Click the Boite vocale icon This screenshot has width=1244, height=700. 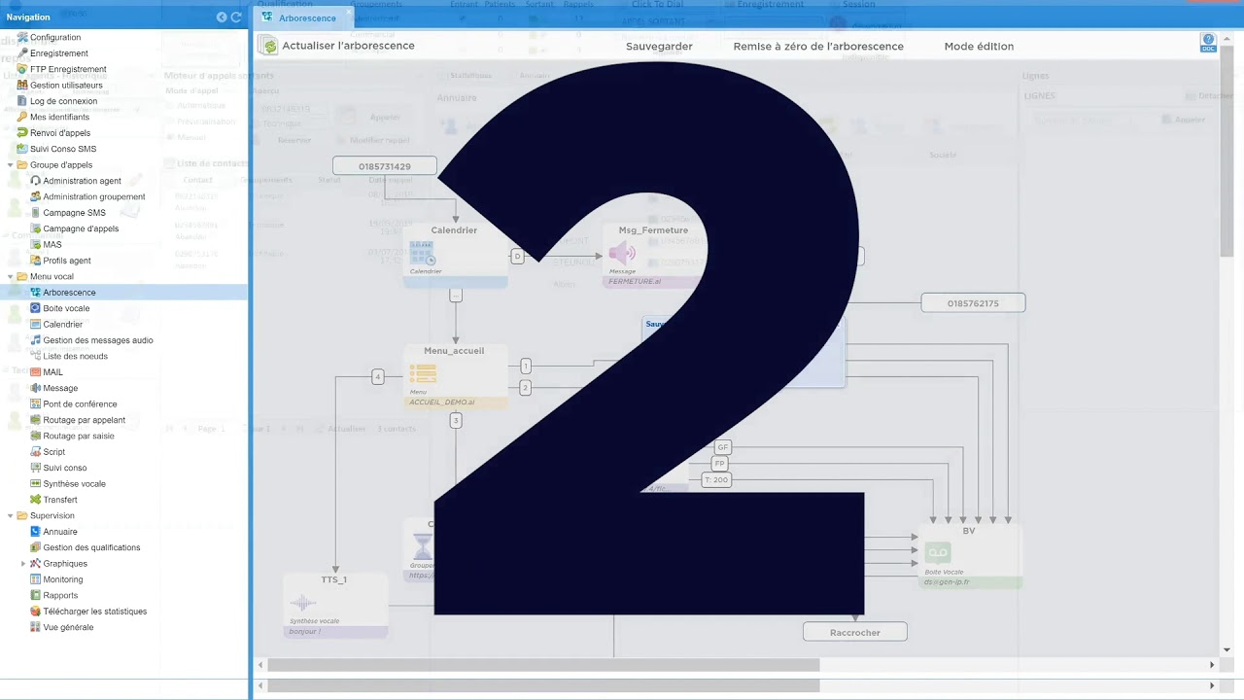coord(35,308)
